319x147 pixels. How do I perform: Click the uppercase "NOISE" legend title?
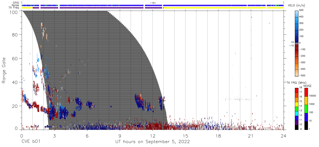tap(307, 86)
